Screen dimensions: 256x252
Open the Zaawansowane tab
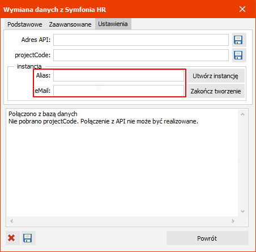[70, 24]
